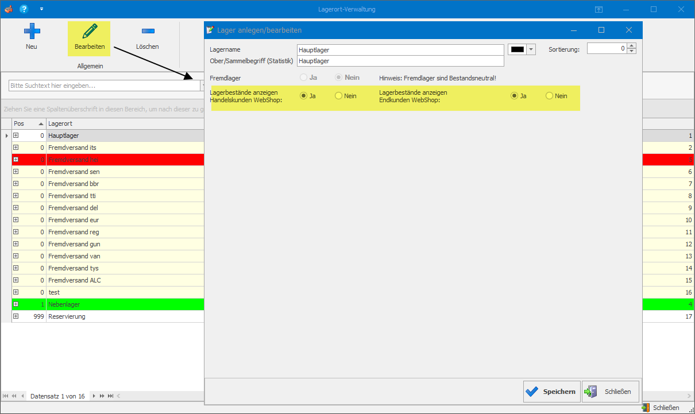Click the Sortierung number field

click(607, 49)
